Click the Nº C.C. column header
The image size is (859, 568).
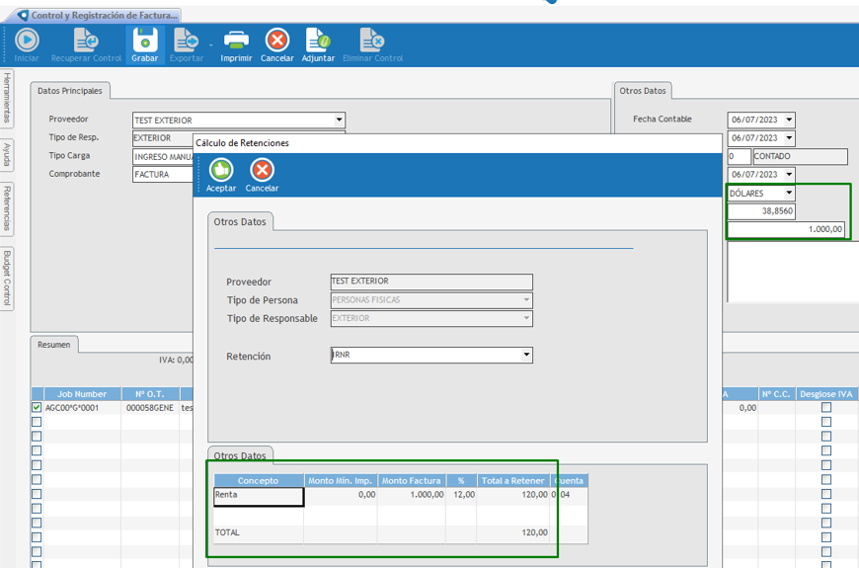[x=776, y=394]
